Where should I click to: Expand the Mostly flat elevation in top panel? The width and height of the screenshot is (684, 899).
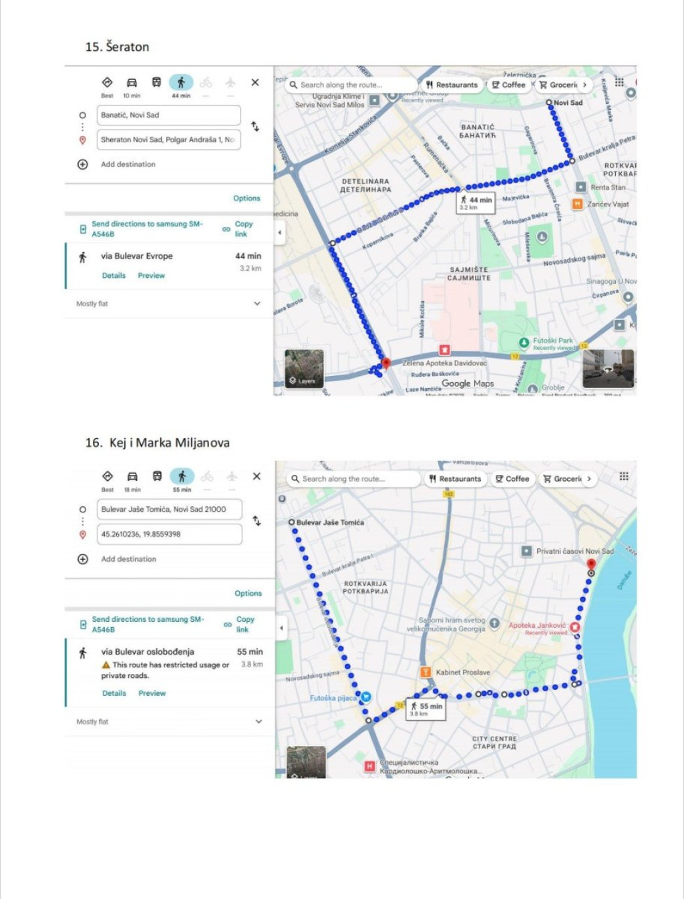[257, 304]
